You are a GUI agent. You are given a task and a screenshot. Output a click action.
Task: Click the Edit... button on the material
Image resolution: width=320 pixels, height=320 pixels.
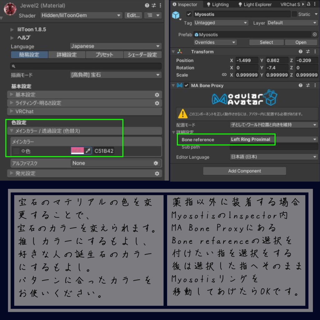133,15
